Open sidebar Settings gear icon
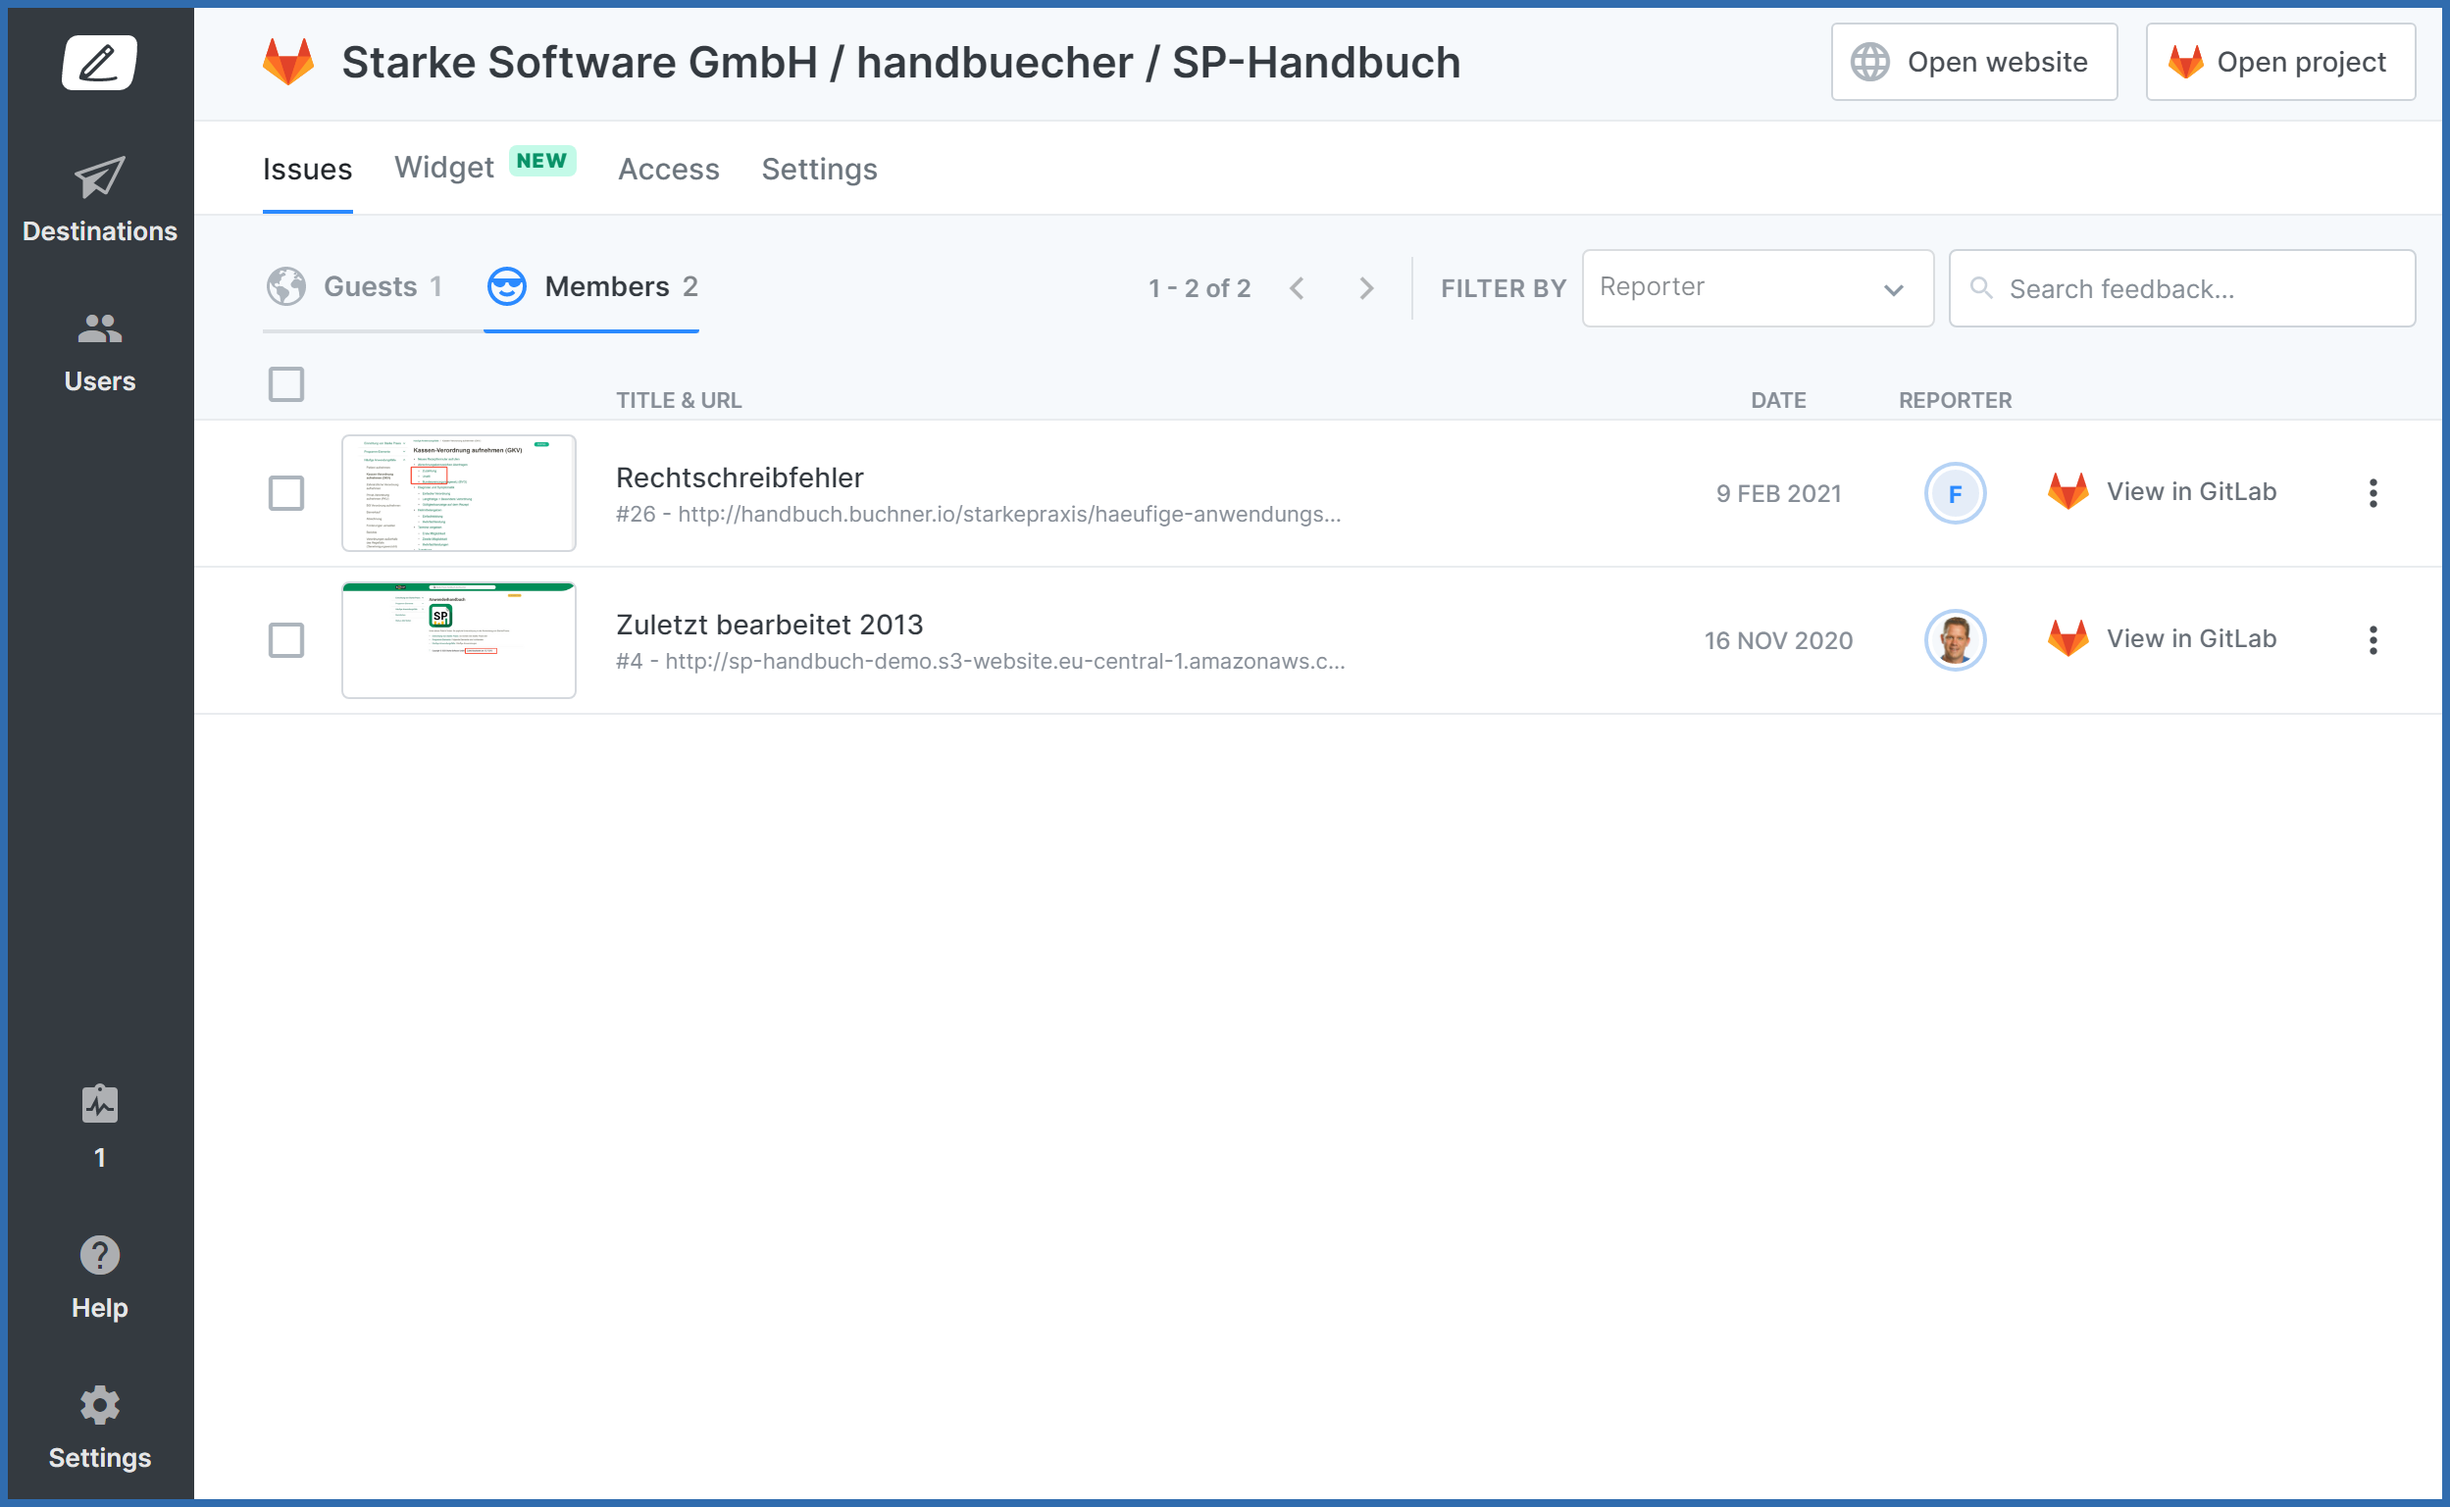Image resolution: width=2450 pixels, height=1507 pixels. [x=100, y=1405]
